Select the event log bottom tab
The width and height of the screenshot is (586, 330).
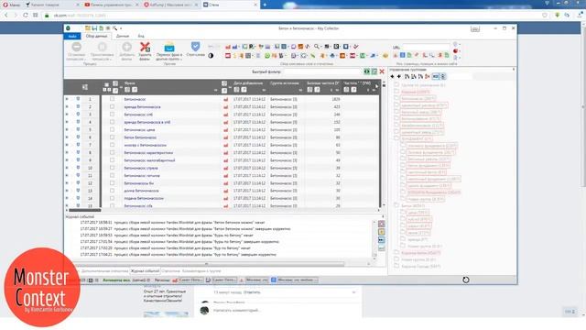click(145, 271)
